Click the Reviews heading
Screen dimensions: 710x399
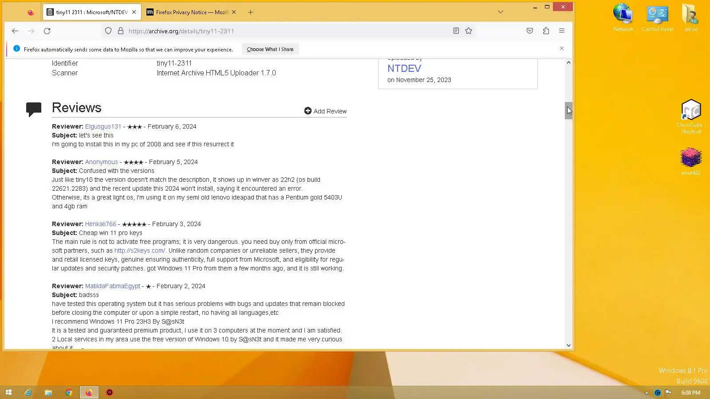coord(77,108)
